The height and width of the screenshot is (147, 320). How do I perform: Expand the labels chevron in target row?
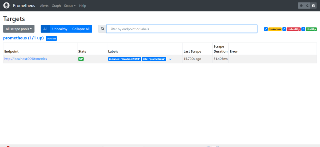click(x=170, y=59)
